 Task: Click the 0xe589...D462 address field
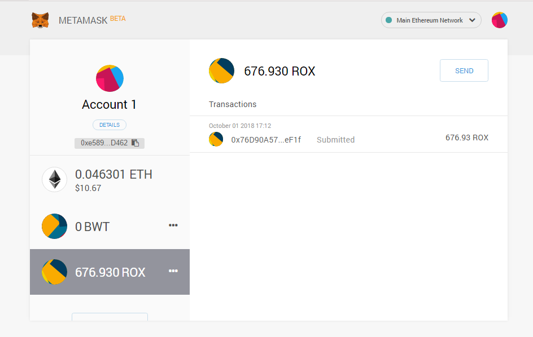pyautogui.click(x=110, y=143)
